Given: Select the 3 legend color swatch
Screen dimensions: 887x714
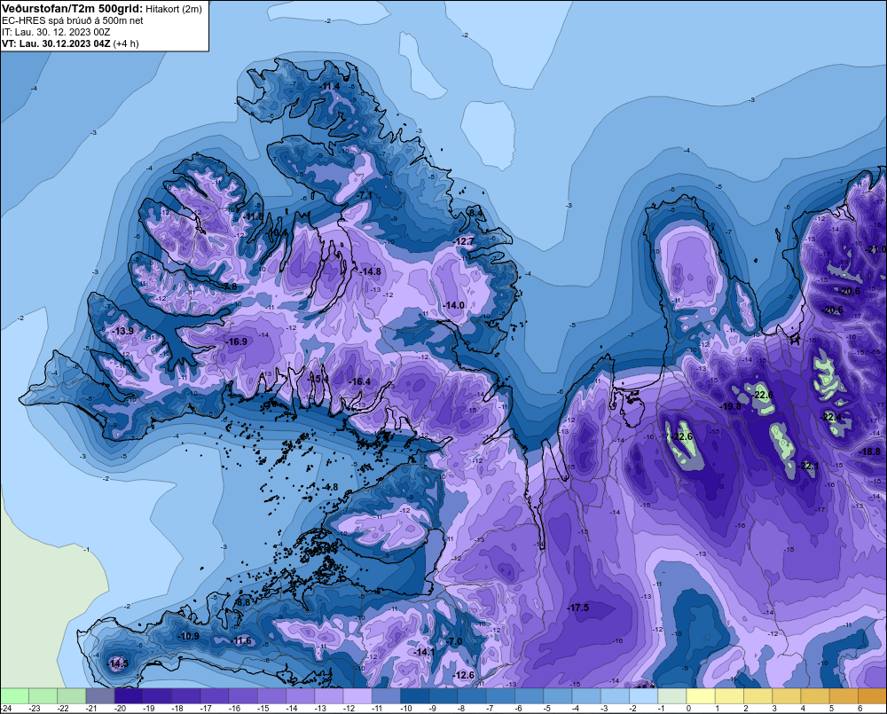Looking at the screenshot, I should pos(787,695).
